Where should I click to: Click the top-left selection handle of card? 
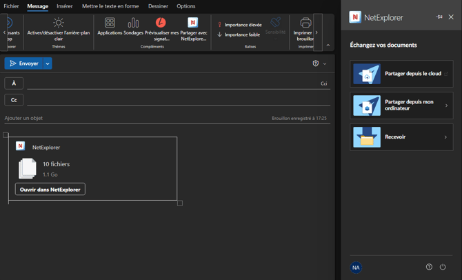tap(6, 134)
